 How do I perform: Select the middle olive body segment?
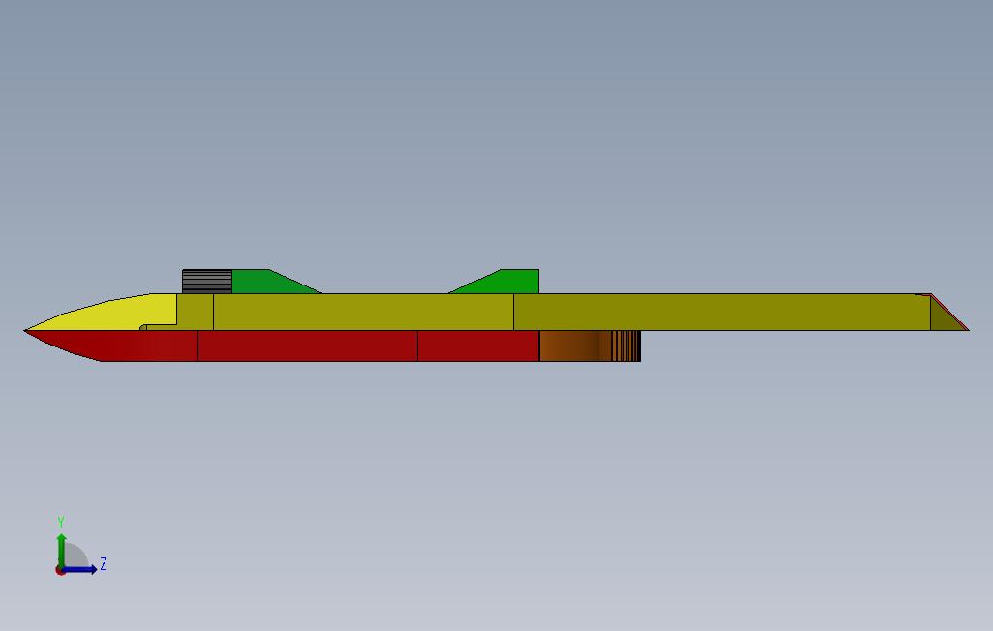(x=364, y=312)
